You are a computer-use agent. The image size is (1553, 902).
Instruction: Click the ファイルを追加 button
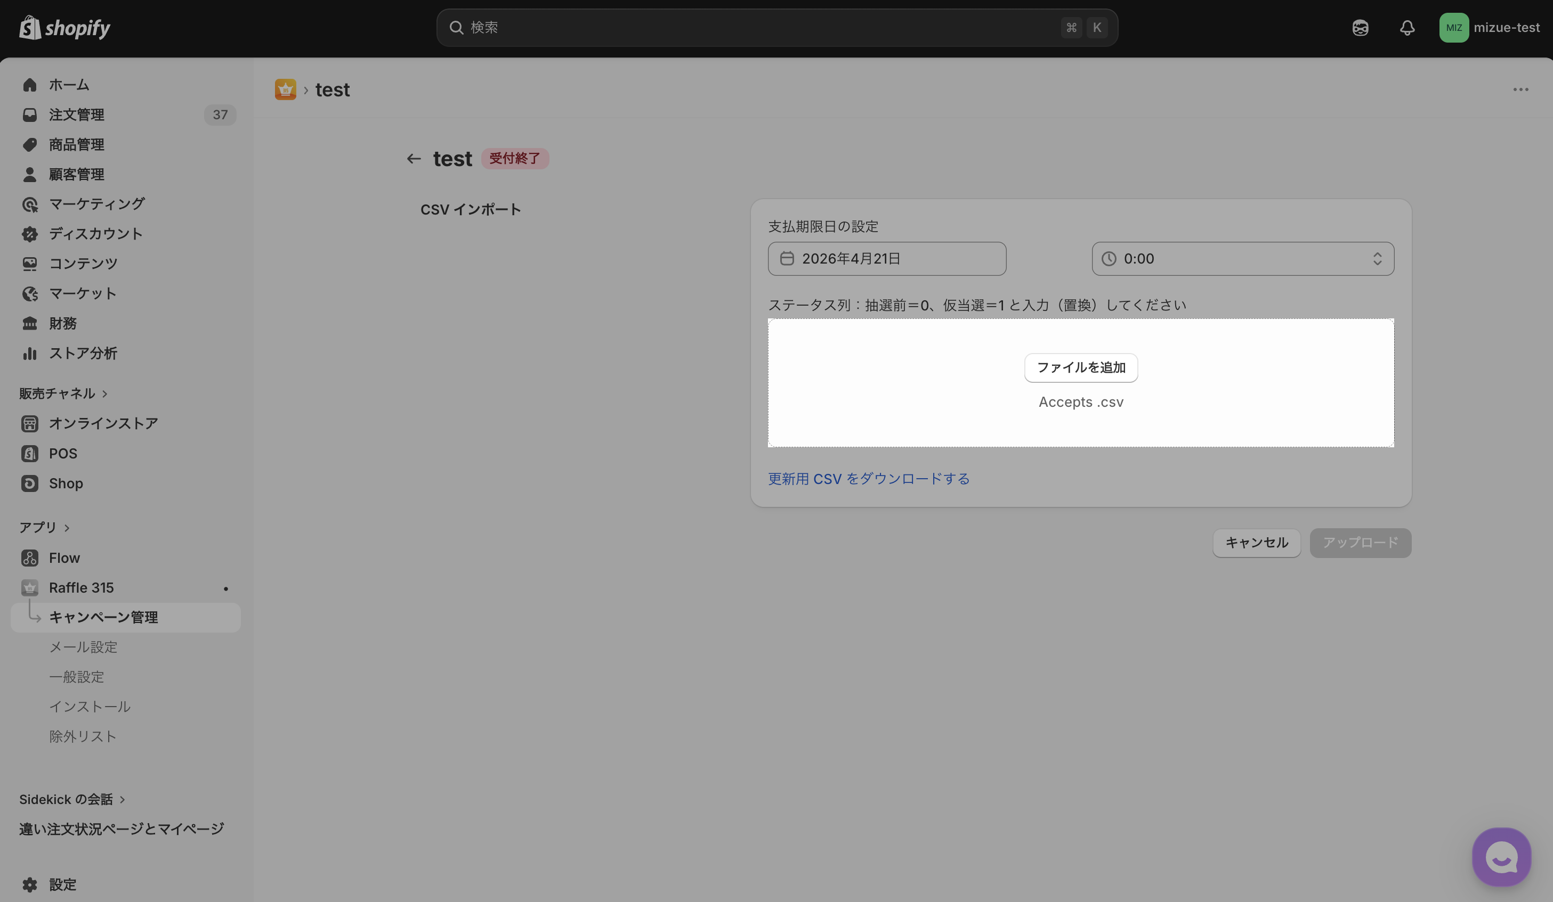[1081, 367]
